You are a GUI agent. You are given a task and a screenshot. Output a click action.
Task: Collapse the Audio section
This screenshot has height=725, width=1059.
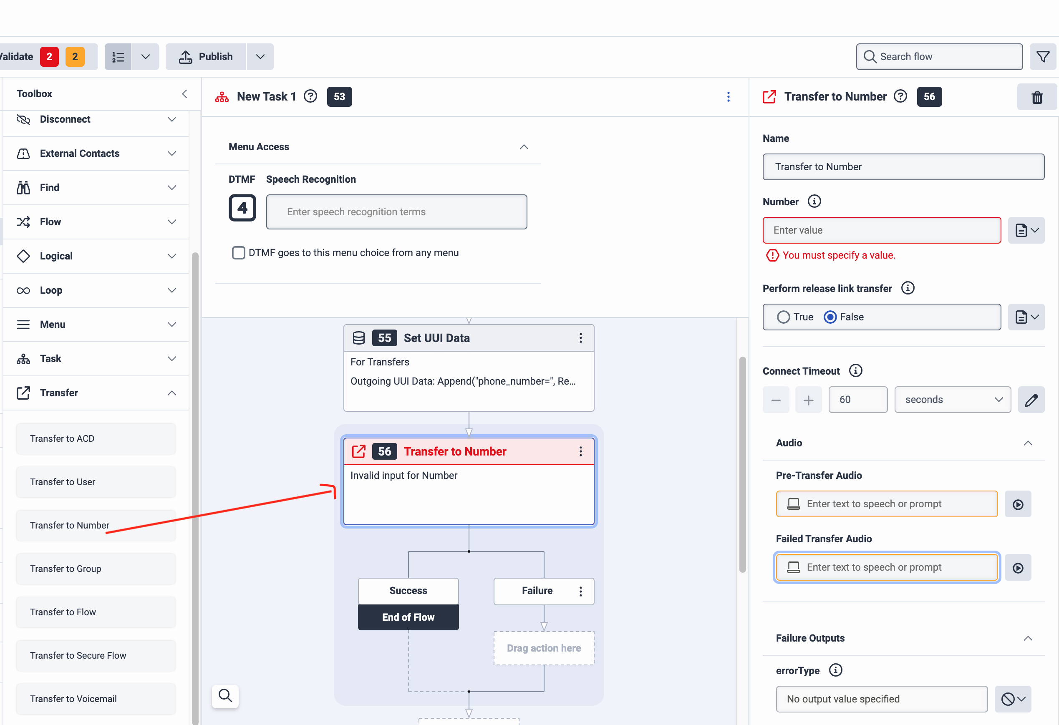pos(1028,443)
